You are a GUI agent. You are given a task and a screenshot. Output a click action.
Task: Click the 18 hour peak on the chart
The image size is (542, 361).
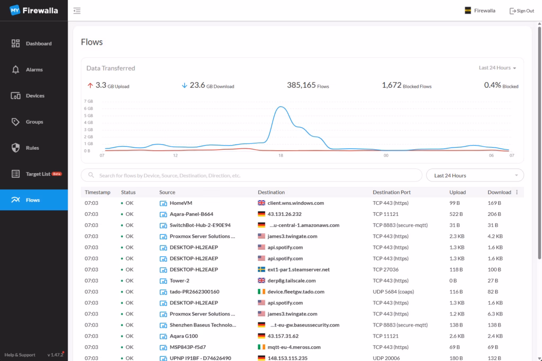(281, 107)
